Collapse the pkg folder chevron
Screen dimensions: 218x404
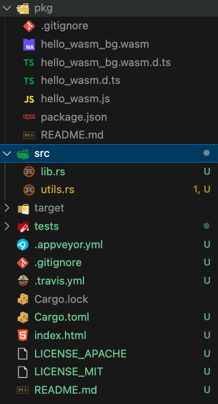[x=6, y=8]
